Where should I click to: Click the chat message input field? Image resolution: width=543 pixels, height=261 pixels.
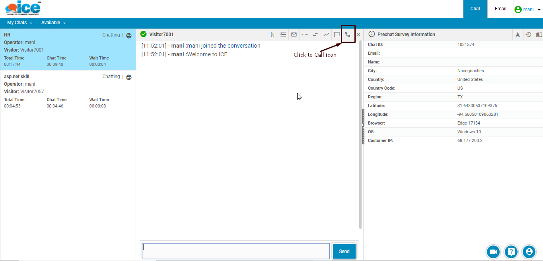(x=235, y=251)
